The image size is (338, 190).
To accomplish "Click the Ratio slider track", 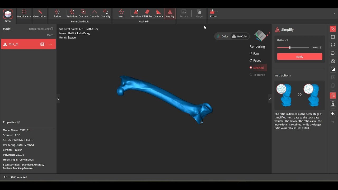I will (x=293, y=47).
